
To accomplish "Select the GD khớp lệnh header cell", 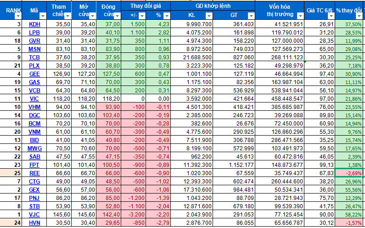I will pyautogui.click(x=213, y=6).
